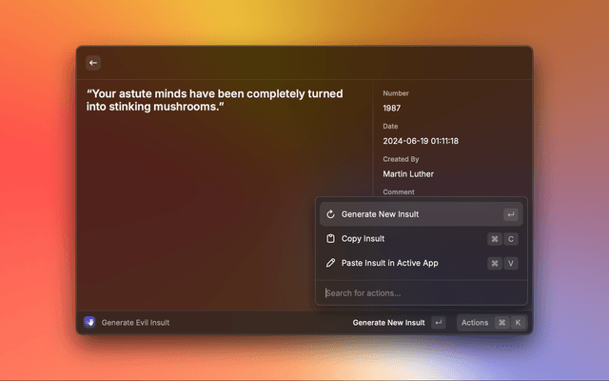Open the Actions button in the footer
Image resolution: width=609 pixels, height=381 pixels.
pos(475,323)
